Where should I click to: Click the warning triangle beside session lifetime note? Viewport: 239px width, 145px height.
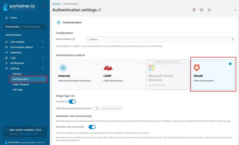(x=57, y=46)
